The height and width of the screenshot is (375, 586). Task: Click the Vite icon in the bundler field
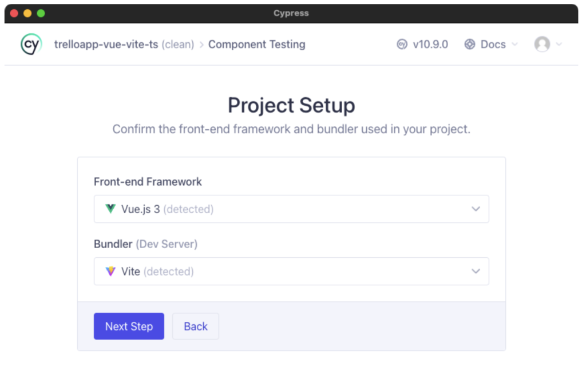tap(111, 271)
